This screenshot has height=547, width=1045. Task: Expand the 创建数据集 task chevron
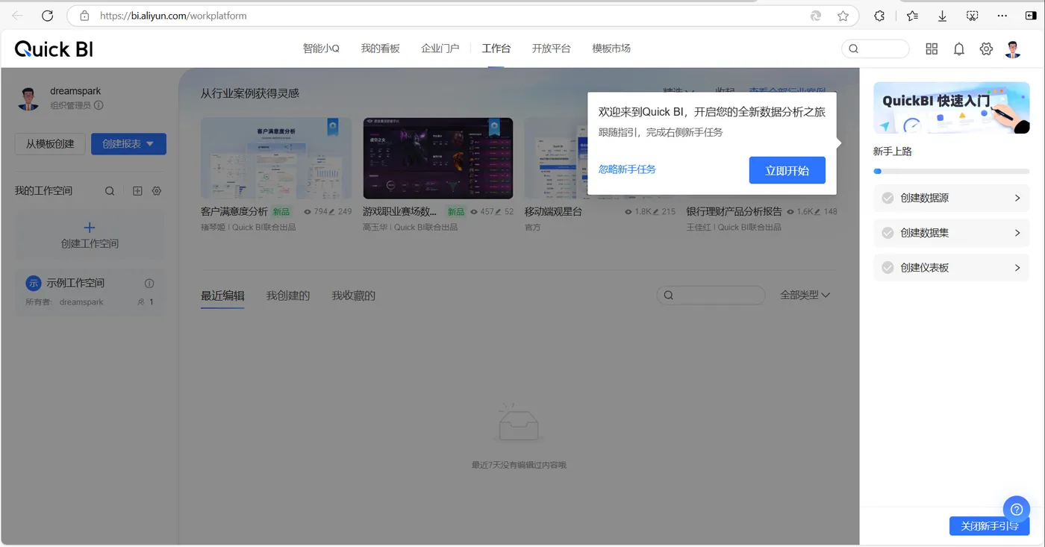pos(1017,233)
